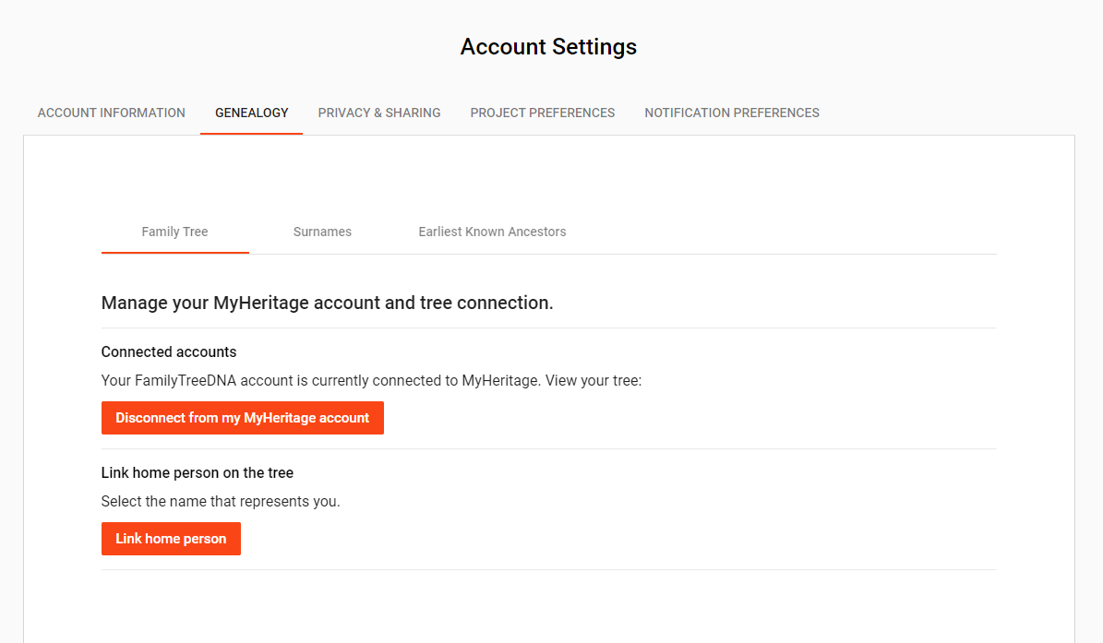Screen dimensions: 1103x643
Task: Click the 'Link home person on the tree' label
Action: point(197,473)
